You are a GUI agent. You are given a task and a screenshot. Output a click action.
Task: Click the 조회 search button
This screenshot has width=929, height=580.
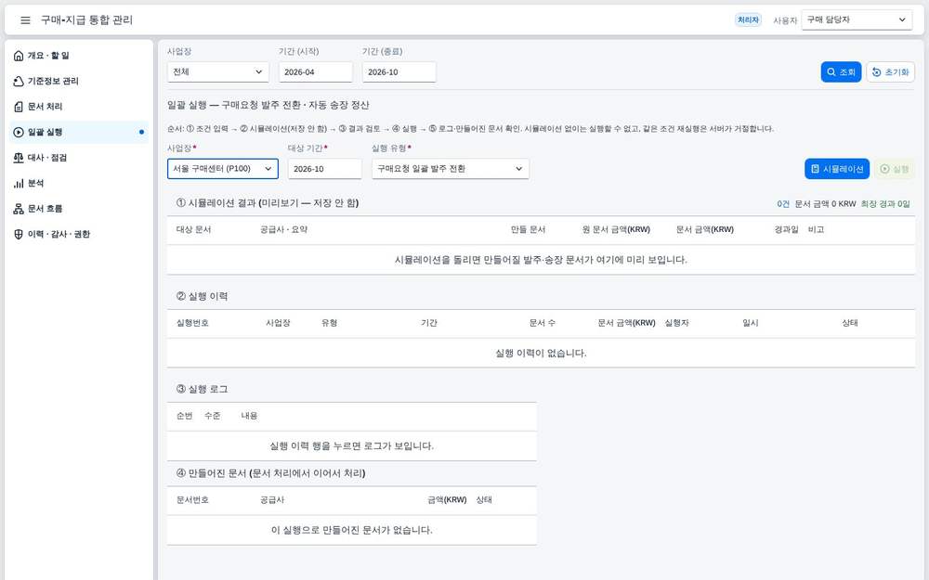pos(841,71)
